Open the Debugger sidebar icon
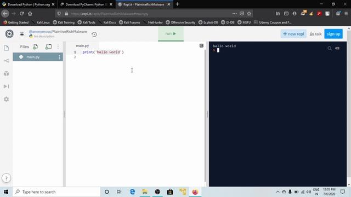Image resolution: width=351 pixels, height=197 pixels. click(6, 86)
